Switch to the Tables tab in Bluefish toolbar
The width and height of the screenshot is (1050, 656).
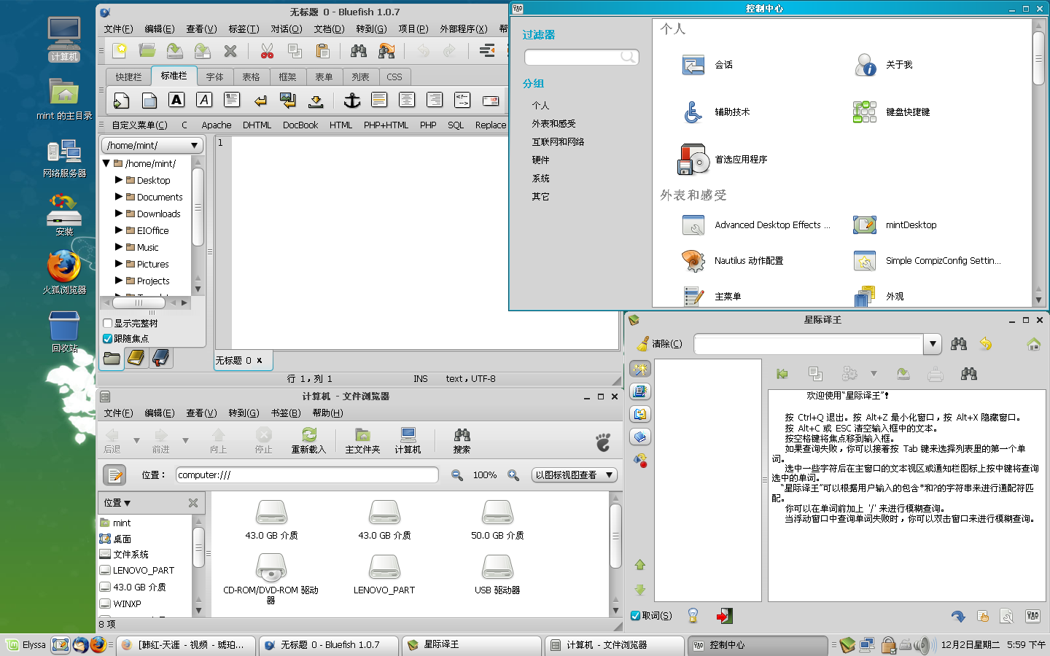[251, 77]
